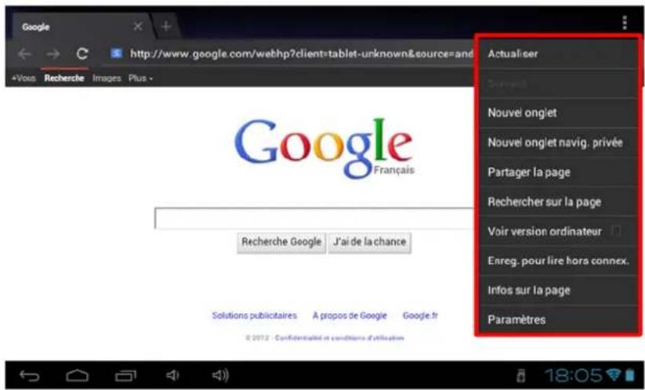
Task: Choose Nouvel onglet in the menu
Action: pyautogui.click(x=559, y=113)
